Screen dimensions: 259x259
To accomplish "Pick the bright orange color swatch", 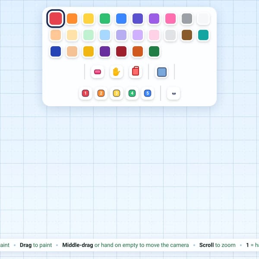I will coord(72,19).
